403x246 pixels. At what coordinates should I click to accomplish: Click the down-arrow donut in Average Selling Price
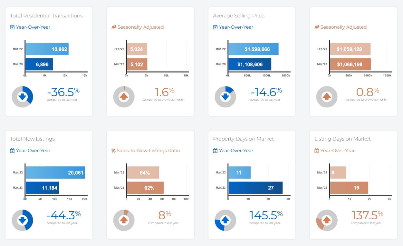coord(225,97)
